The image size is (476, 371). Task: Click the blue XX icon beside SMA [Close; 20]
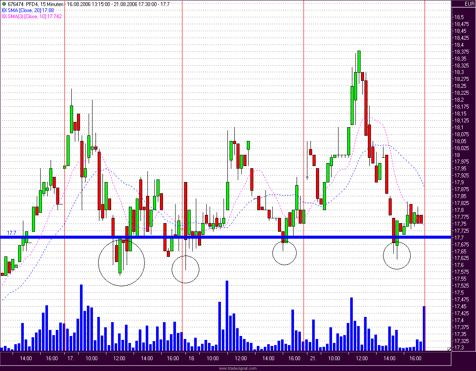pos(4,10)
